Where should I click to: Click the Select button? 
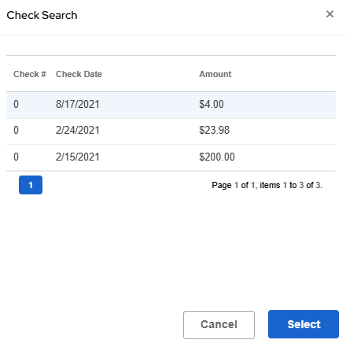[304, 324]
